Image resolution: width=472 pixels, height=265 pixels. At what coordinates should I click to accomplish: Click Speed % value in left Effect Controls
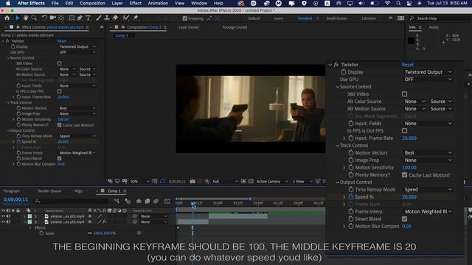pyautogui.click(x=63, y=142)
